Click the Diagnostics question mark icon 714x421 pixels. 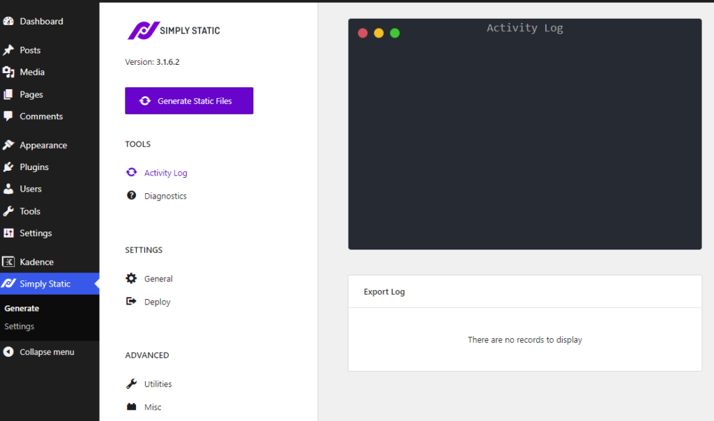coord(132,195)
